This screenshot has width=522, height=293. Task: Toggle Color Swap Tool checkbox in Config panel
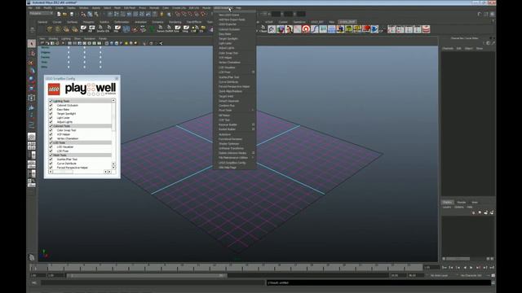tap(51, 130)
